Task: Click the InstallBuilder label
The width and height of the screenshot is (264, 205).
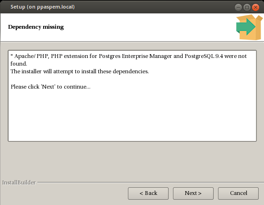Action: pyautogui.click(x=19, y=182)
